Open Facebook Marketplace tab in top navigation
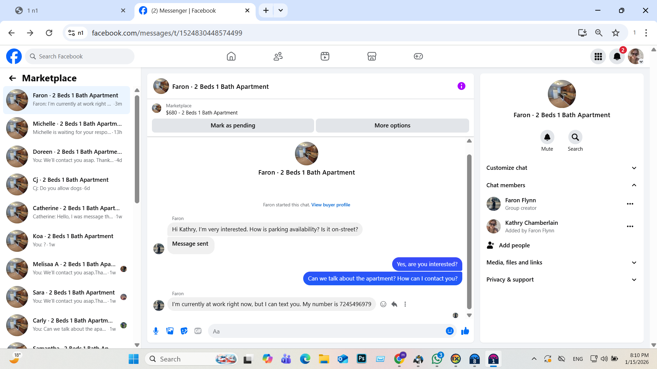 point(372,56)
